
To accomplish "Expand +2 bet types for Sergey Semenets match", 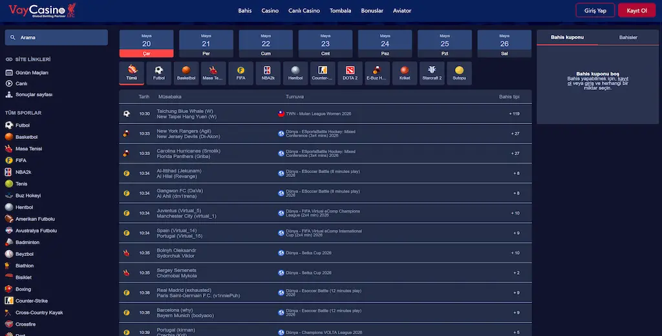I will click(517, 273).
